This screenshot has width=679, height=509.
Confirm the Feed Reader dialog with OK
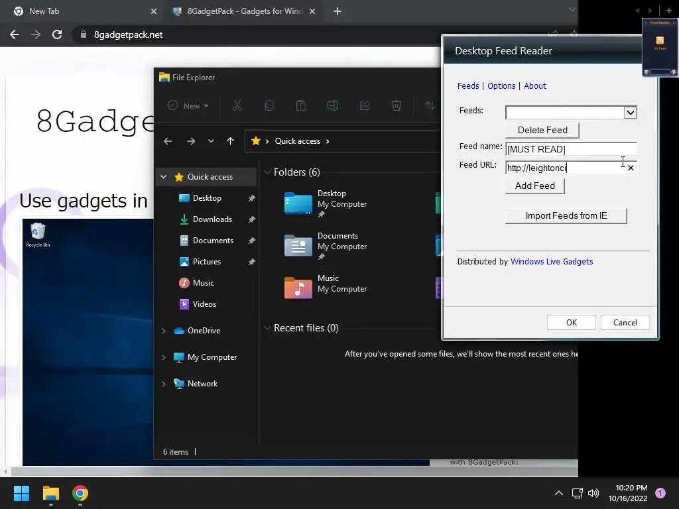[571, 323]
